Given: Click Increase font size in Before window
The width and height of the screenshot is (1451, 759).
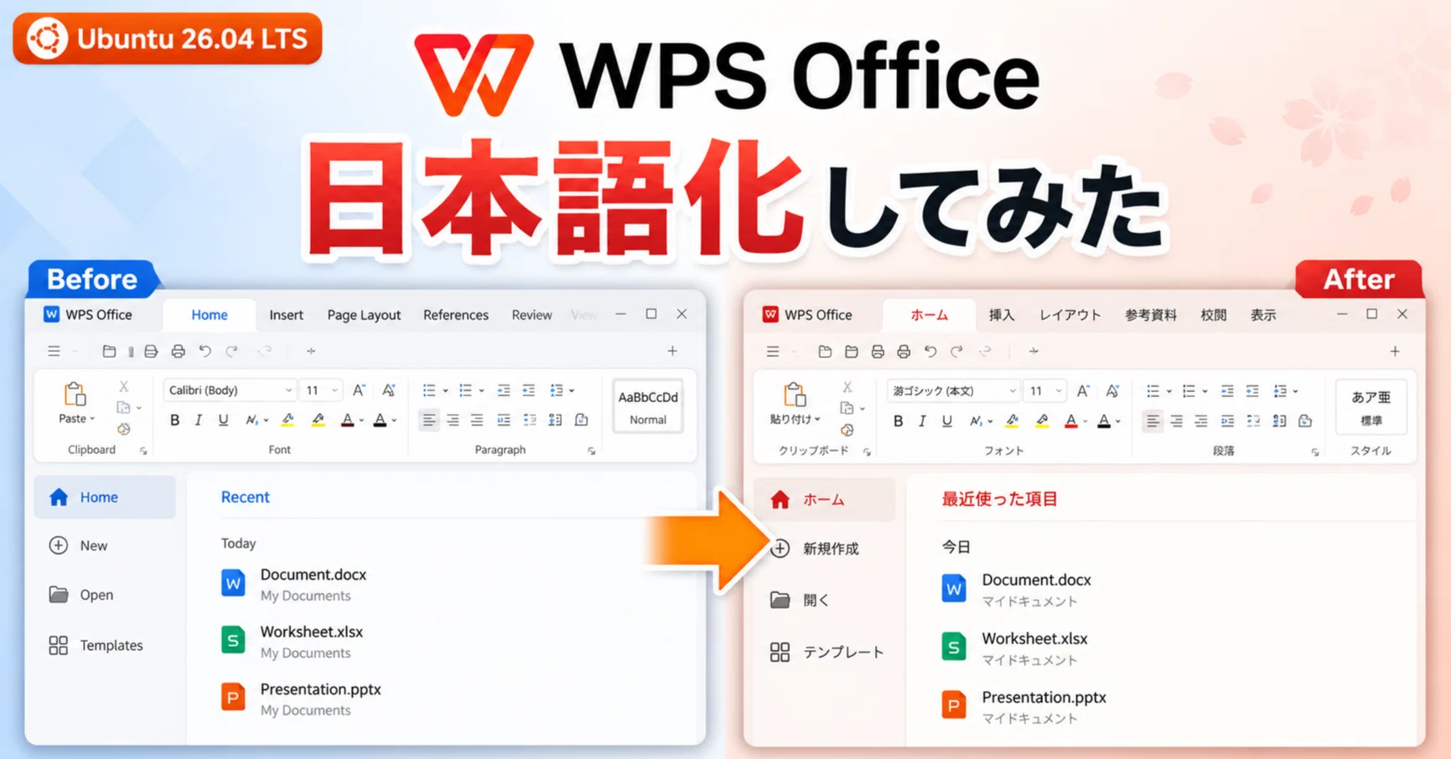Looking at the screenshot, I should [x=359, y=390].
